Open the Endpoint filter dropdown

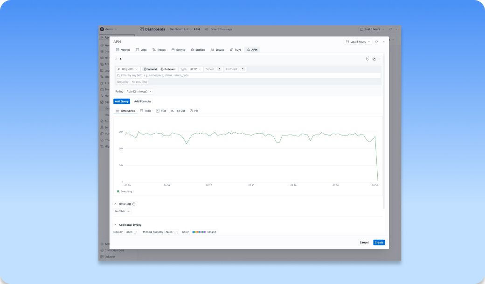243,69
